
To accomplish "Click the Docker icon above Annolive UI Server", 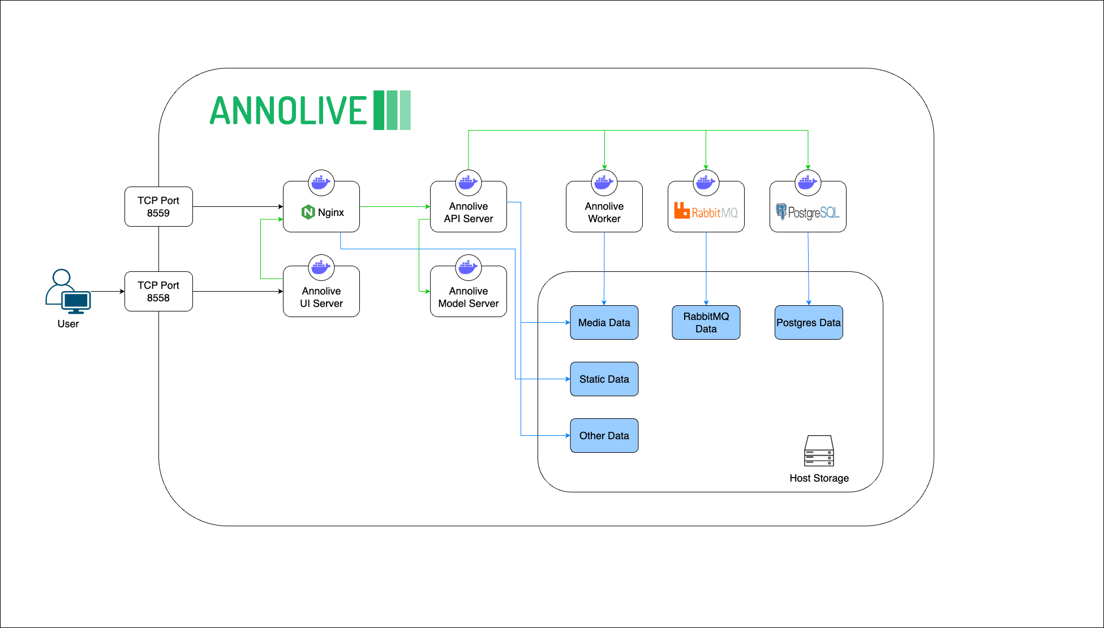I will [x=321, y=267].
